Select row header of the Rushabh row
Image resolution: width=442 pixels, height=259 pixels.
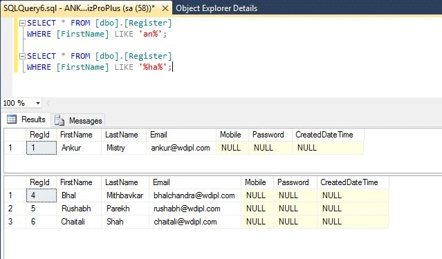point(15,209)
